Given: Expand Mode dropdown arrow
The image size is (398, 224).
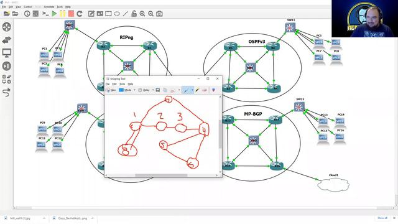Looking at the screenshot, I should 134,90.
